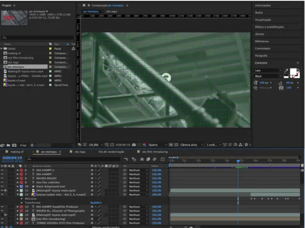Open the view layout dropdown 1 exib...
This screenshot has height=228, width=305.
coord(214,145)
